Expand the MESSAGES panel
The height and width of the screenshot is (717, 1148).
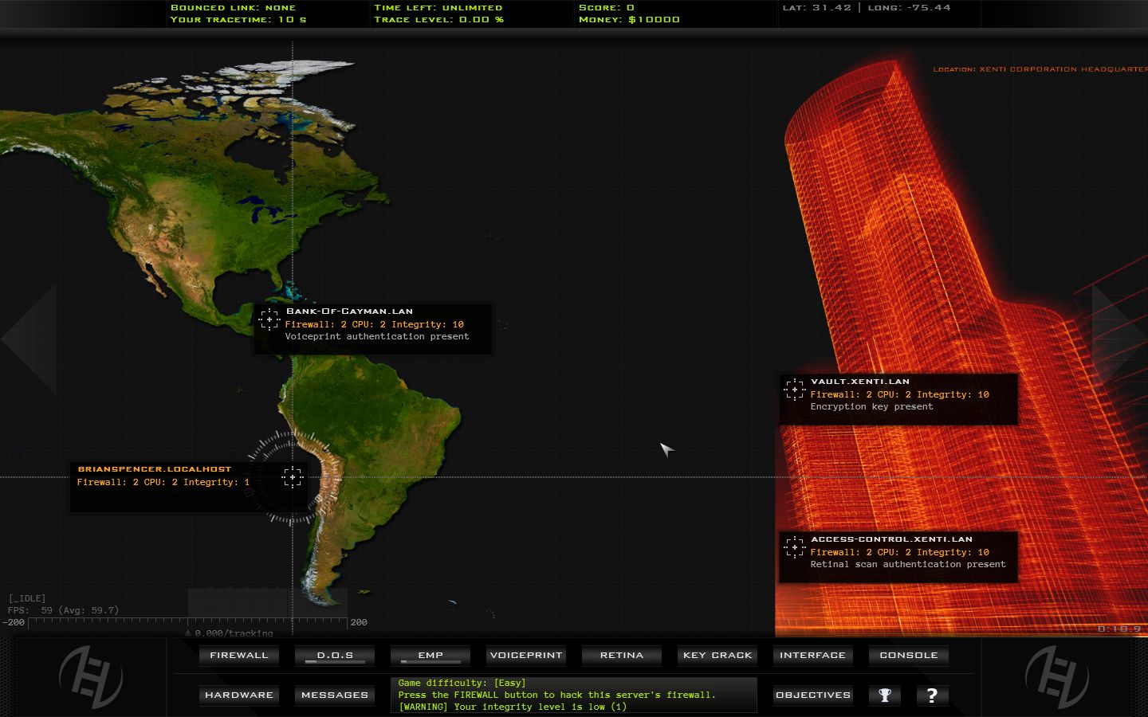click(x=334, y=695)
